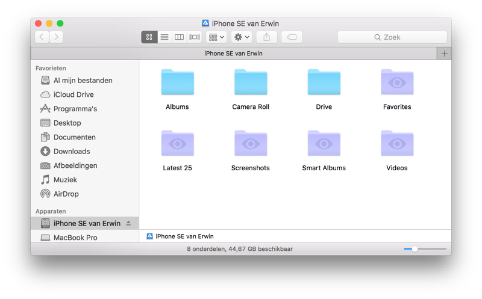Go forward with the forward arrow
This screenshot has width=482, height=299.
click(x=56, y=37)
